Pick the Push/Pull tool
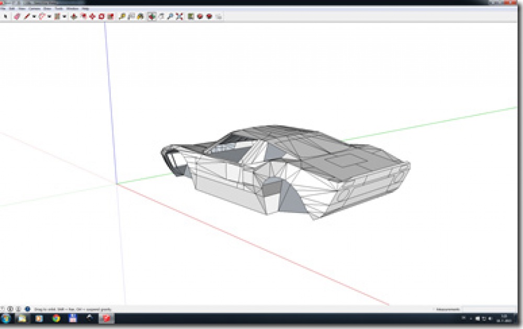 tap(74, 16)
